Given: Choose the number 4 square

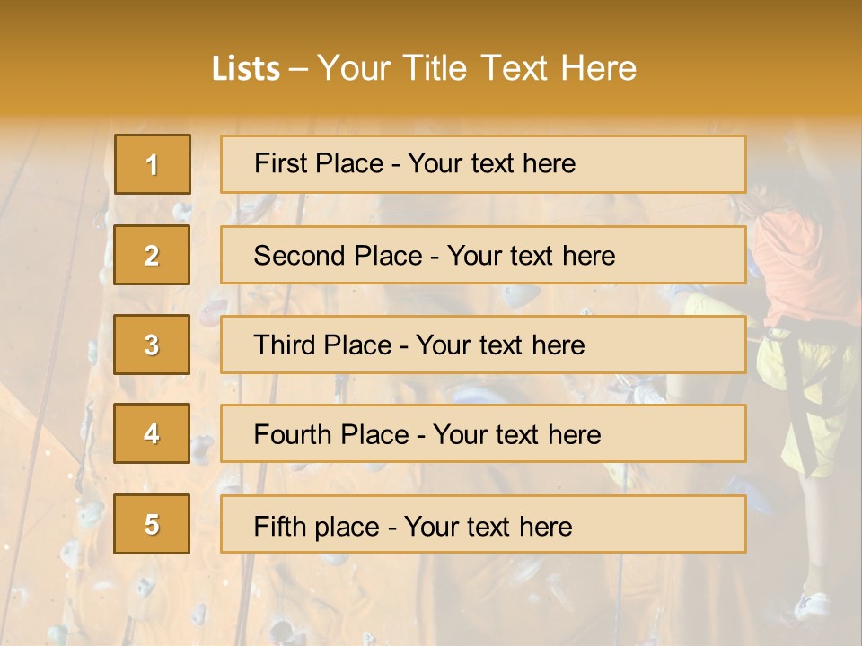Looking at the screenshot, I should pos(152,433).
